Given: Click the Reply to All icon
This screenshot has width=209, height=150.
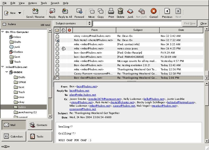Looking at the screenshot, I should tap(65, 11).
